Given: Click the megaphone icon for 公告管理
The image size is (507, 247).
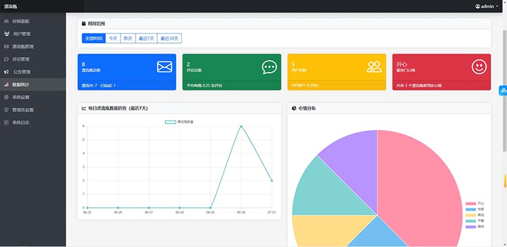Looking at the screenshot, I should click(6, 72).
